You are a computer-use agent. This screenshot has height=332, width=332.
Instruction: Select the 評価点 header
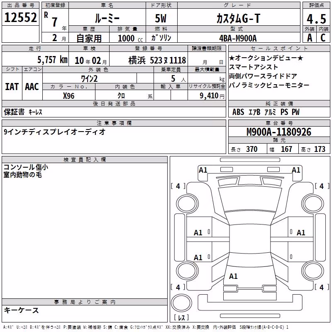[x=316, y=5]
